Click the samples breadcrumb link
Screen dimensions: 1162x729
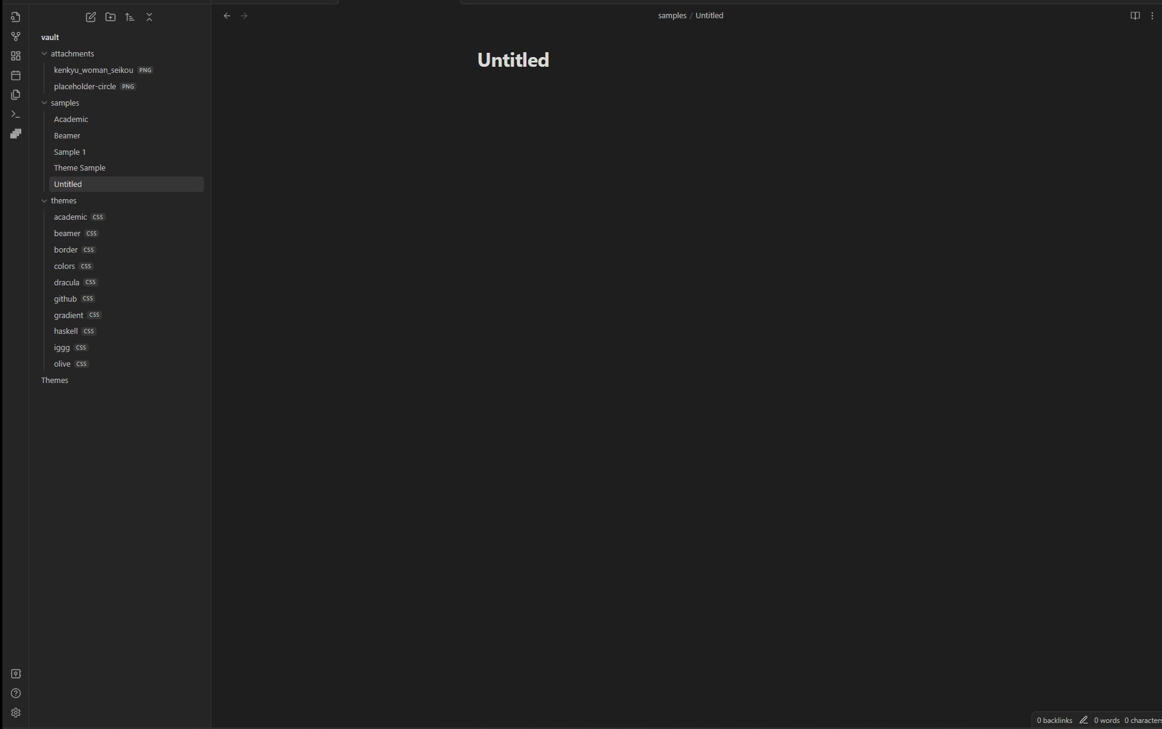[x=672, y=16]
